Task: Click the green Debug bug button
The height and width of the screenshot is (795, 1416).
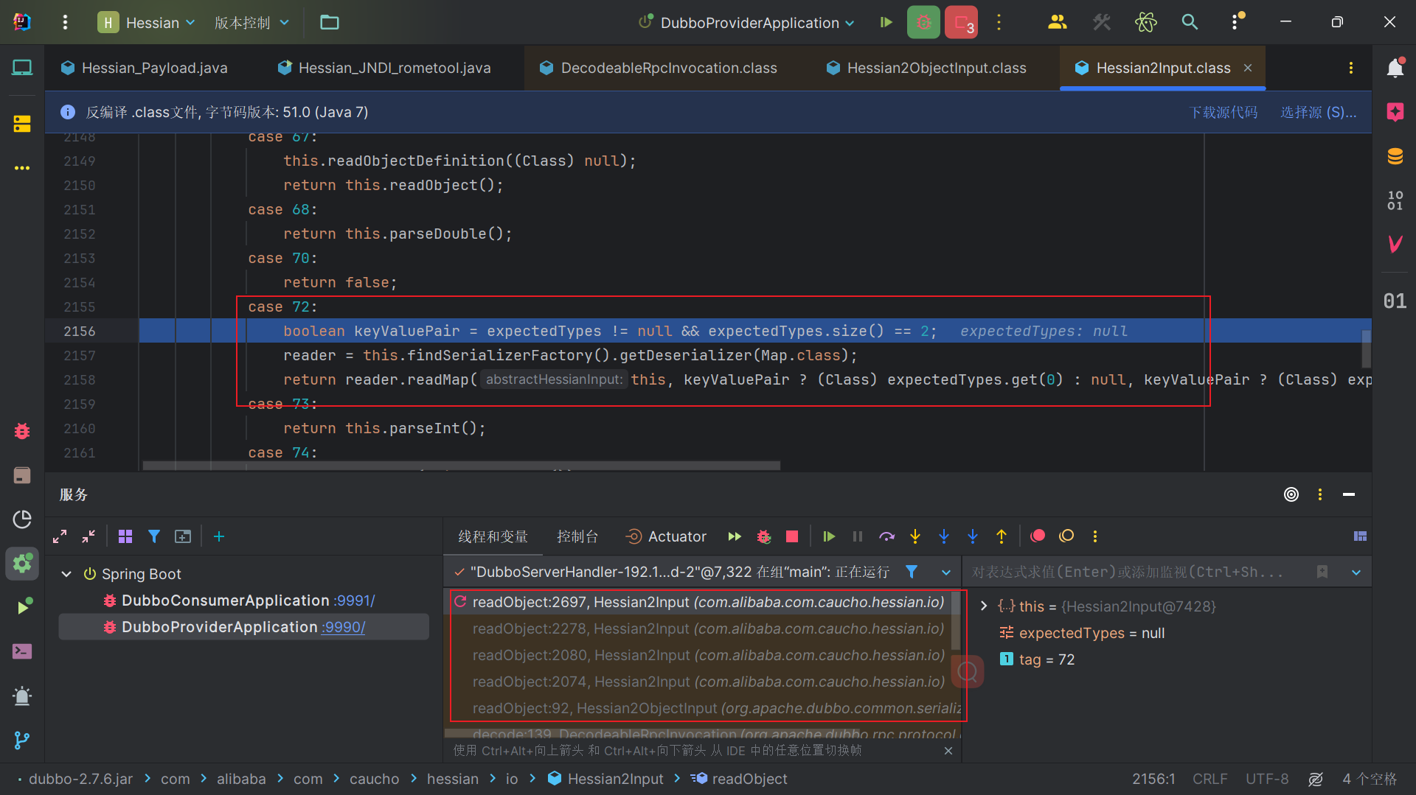Action: coord(923,22)
